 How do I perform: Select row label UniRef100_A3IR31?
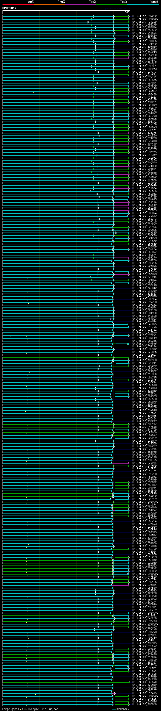(x=144, y=102)
